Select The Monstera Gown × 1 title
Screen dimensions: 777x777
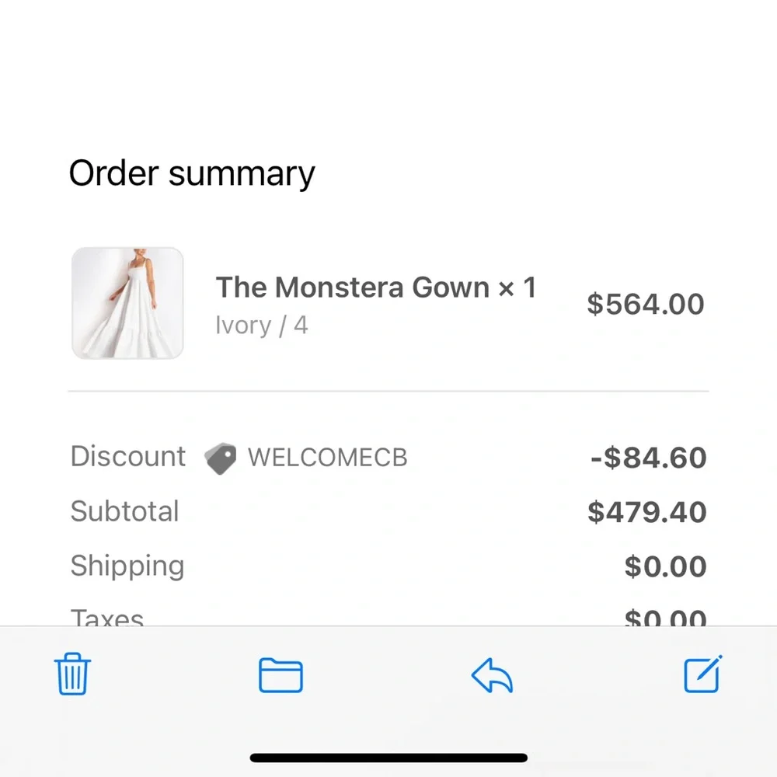(x=375, y=287)
